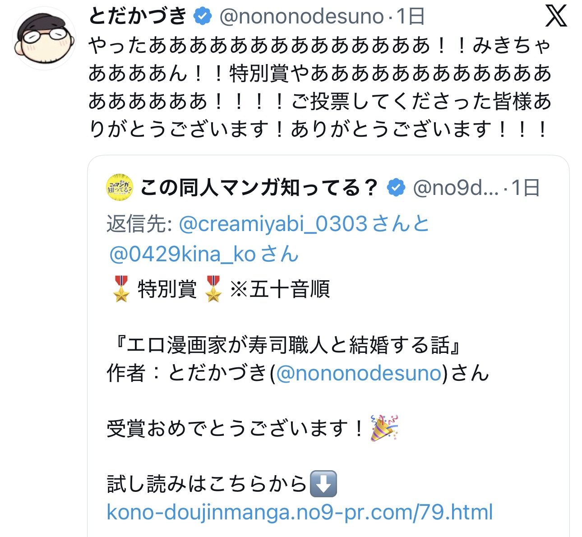Click the この同人マンガ知ってる？ display name
The image size is (582, 537).
pyautogui.click(x=259, y=188)
